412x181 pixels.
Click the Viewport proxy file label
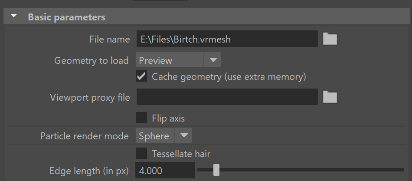pyautogui.click(x=90, y=98)
